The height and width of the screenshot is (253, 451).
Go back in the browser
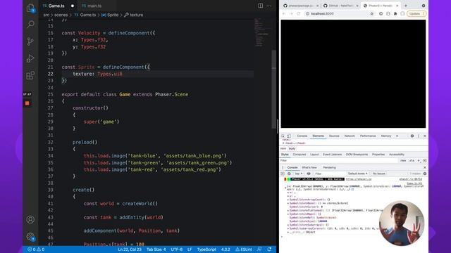point(284,13)
